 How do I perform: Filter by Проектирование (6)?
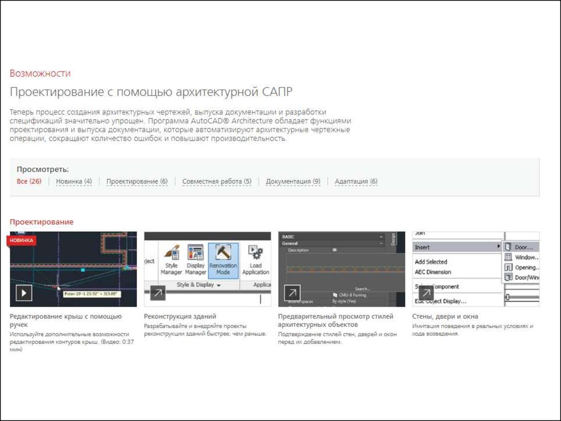tap(136, 181)
